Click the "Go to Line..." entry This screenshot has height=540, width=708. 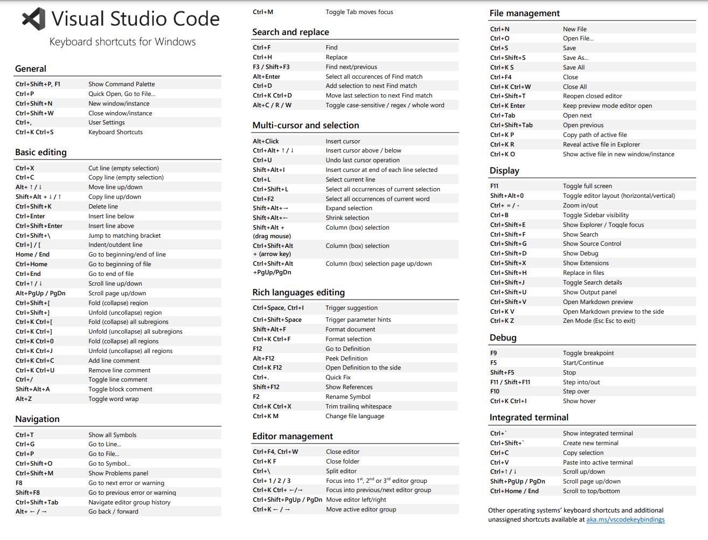click(105, 444)
